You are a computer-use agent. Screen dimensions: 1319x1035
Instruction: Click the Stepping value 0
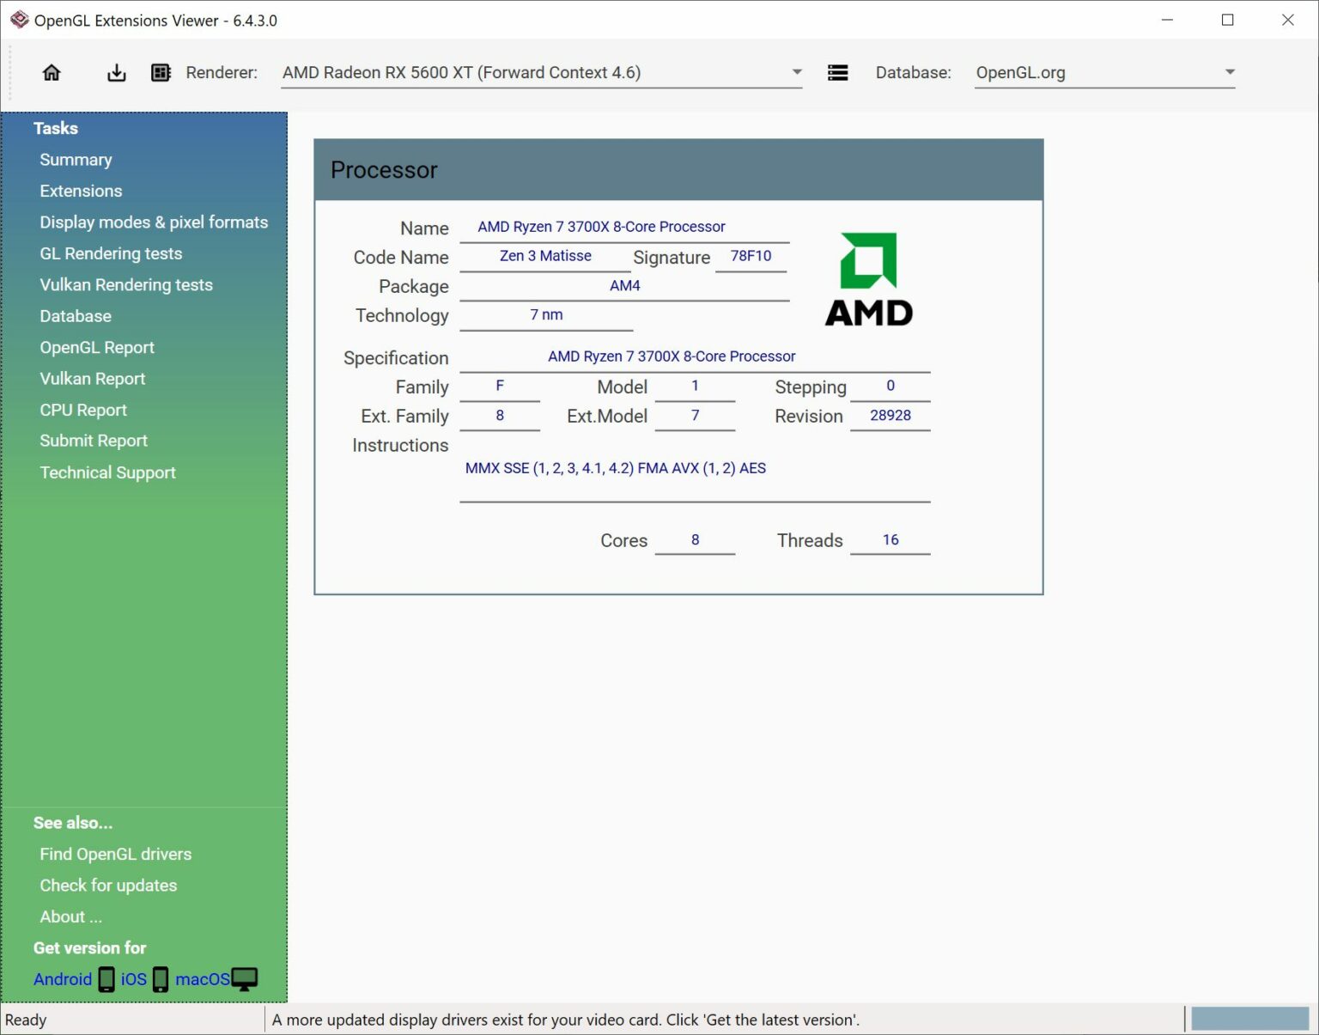click(x=890, y=387)
